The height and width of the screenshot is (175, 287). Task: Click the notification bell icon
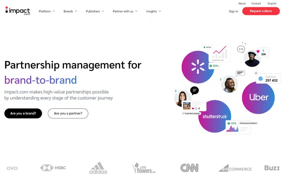[256, 73]
